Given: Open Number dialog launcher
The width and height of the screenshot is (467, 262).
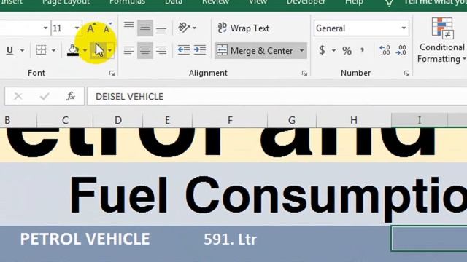Looking at the screenshot, I should coord(406,73).
